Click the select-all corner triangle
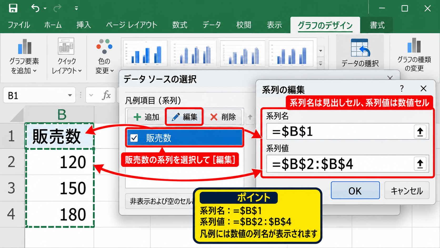Screen dimensions: 440x248 click(17, 114)
